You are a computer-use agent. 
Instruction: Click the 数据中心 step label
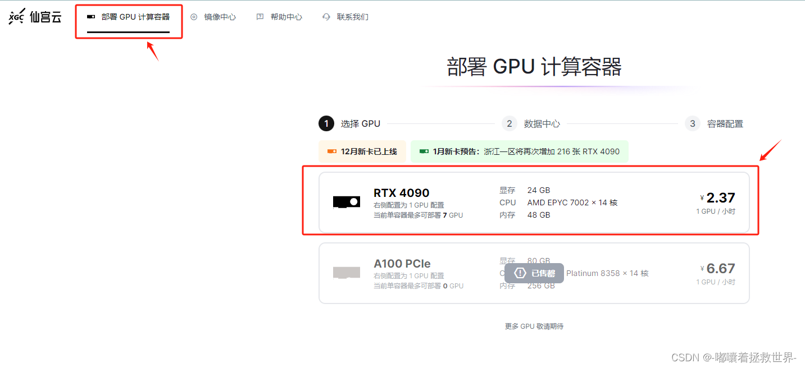coord(542,124)
